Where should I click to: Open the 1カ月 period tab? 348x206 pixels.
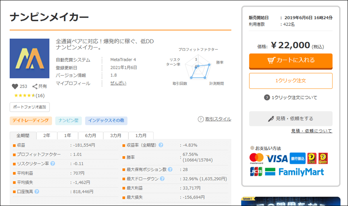141,136
